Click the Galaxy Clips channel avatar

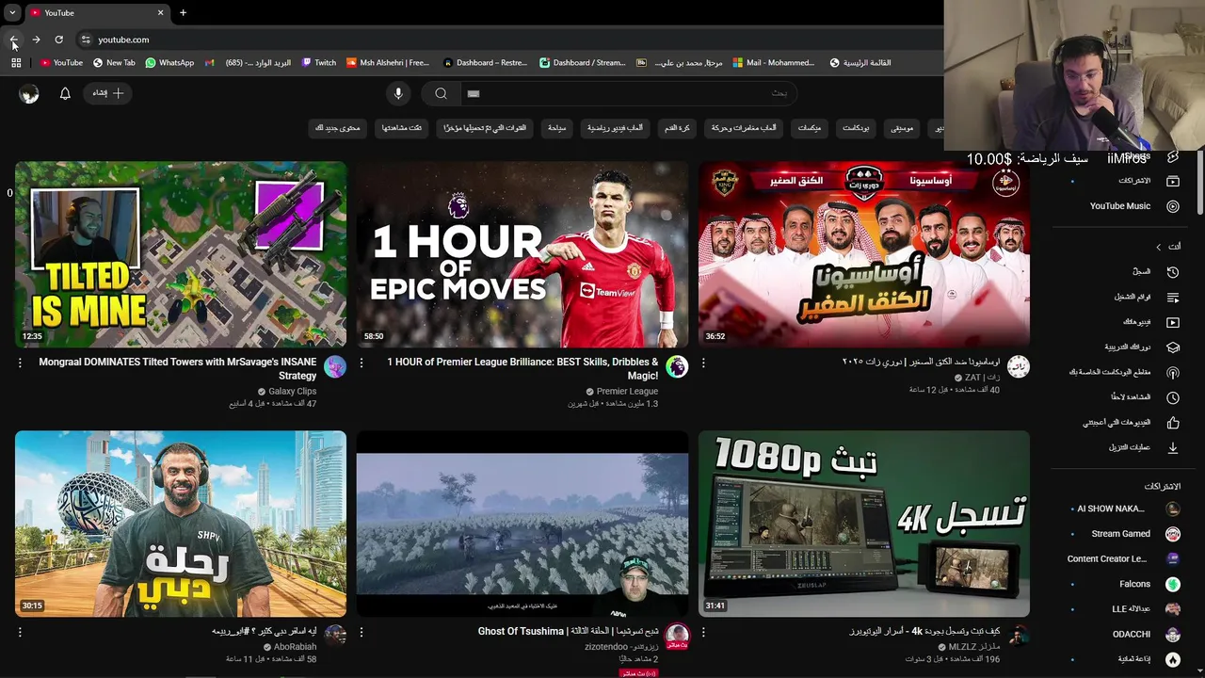(335, 366)
